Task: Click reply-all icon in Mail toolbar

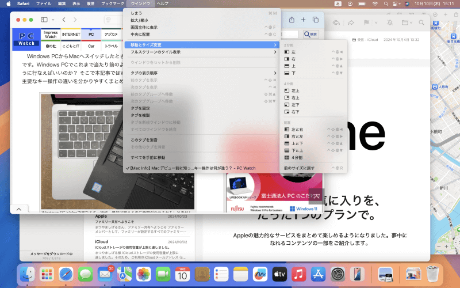Action: click(336, 22)
